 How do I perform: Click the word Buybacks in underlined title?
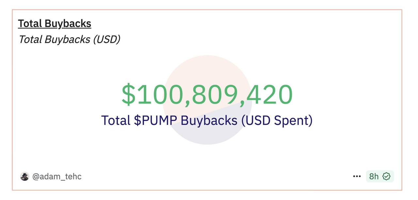(x=68, y=24)
